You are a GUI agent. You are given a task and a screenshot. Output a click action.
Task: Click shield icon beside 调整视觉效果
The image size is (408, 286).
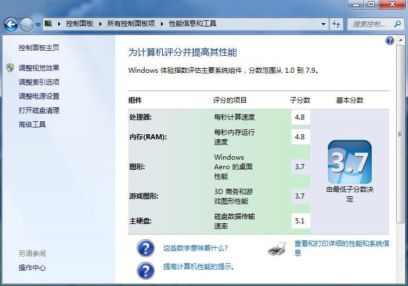(10, 68)
